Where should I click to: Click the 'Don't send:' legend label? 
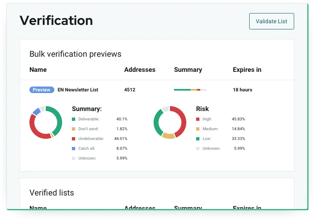pos(89,129)
